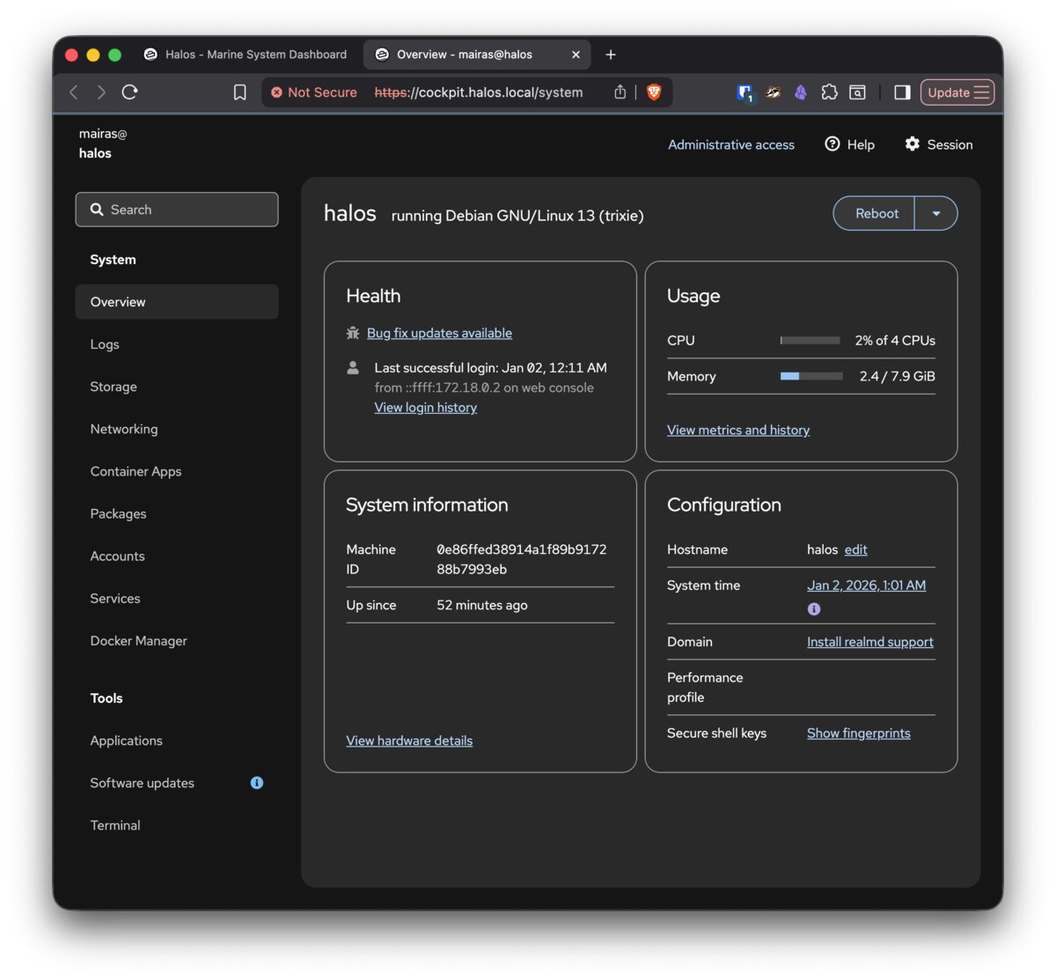Open the Update browser menu
The height and width of the screenshot is (980, 1056).
(957, 92)
